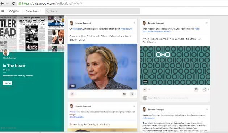
Task: Open Eduardo Suastegui name on Weakening Encrypted post
Action: (156, 110)
